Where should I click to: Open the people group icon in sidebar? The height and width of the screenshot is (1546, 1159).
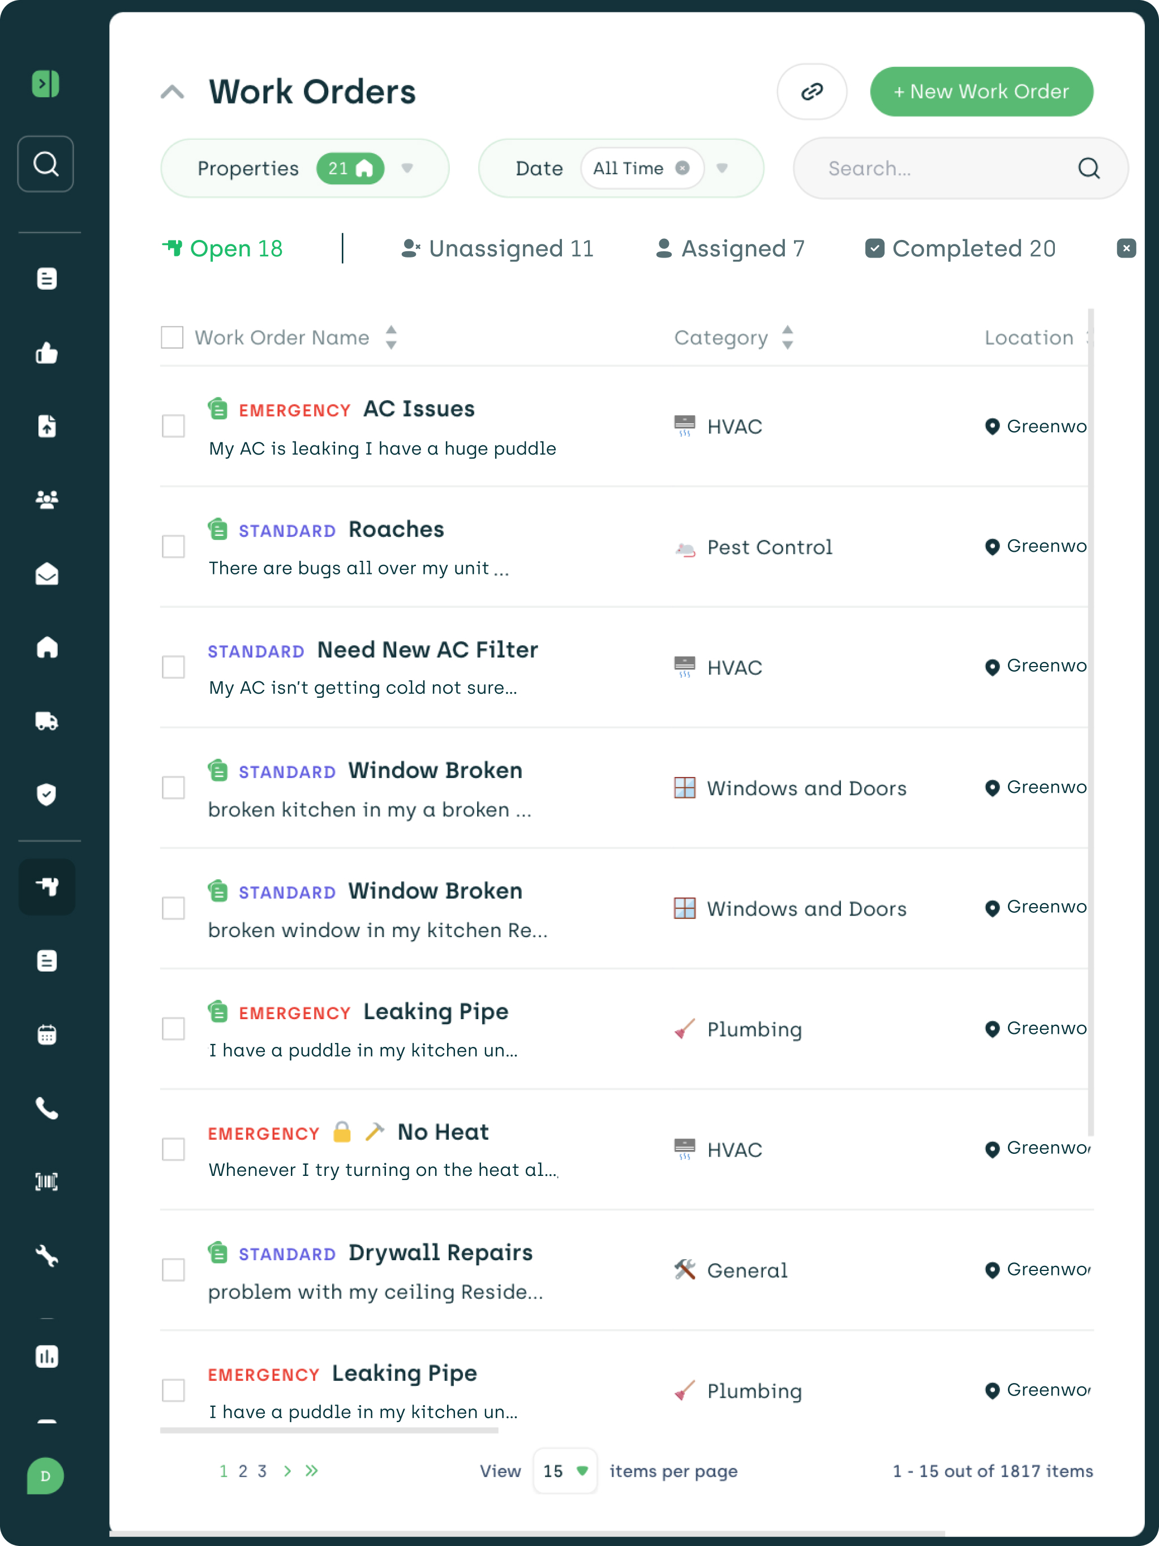(x=47, y=499)
